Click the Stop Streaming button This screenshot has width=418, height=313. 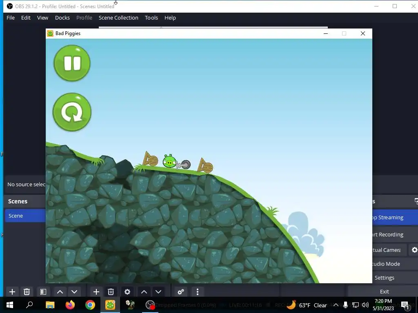[395, 218]
